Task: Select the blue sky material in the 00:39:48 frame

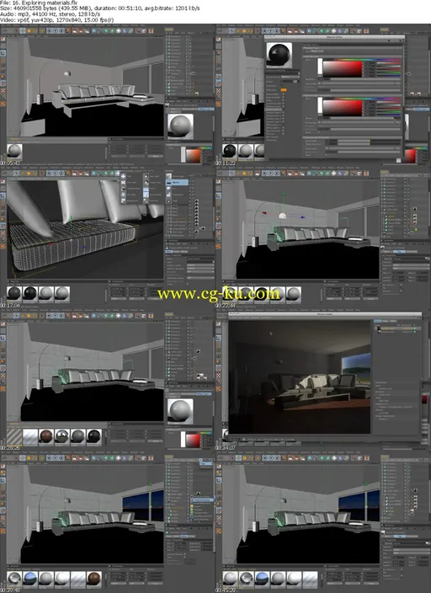Action: click(x=29, y=579)
